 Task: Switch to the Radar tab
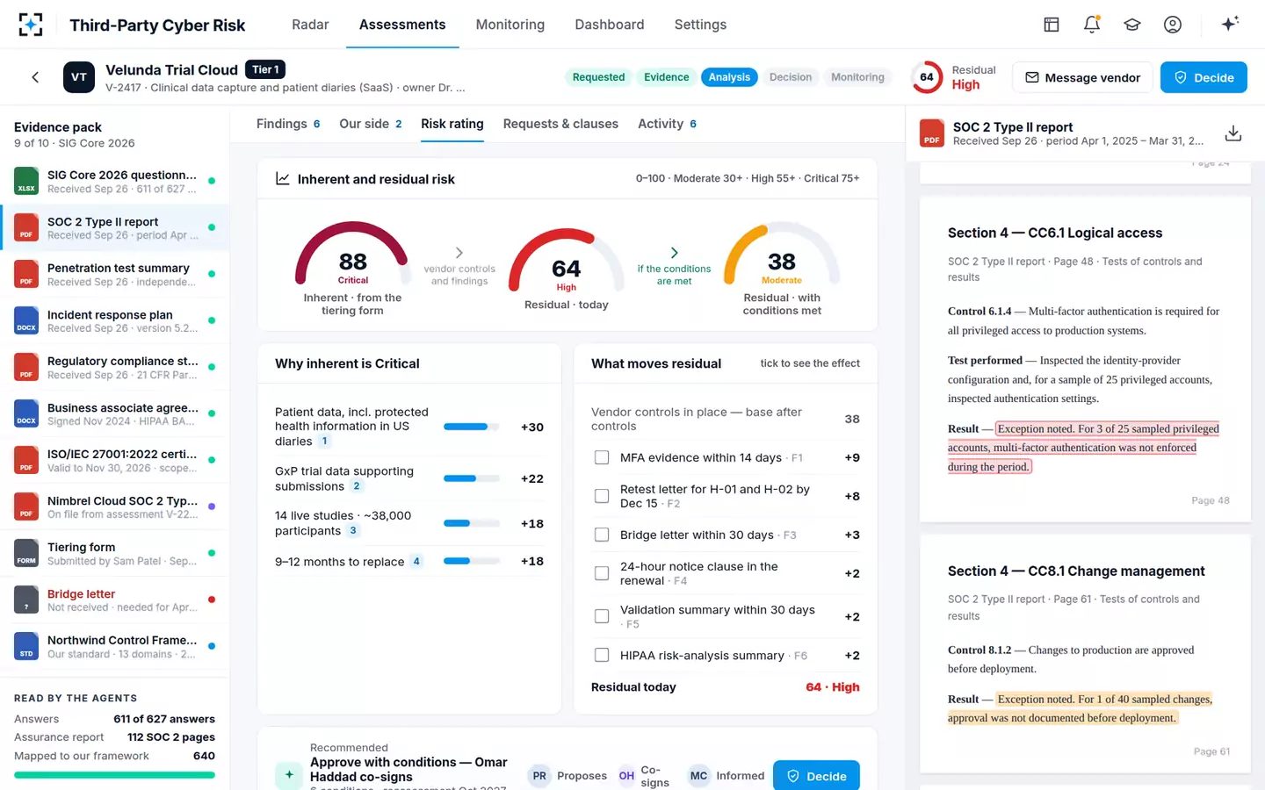tap(310, 25)
